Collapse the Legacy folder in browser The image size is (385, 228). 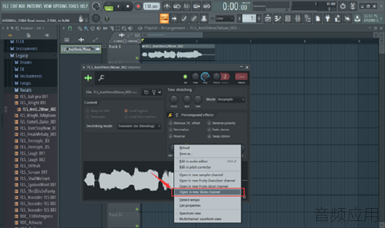coord(21,55)
